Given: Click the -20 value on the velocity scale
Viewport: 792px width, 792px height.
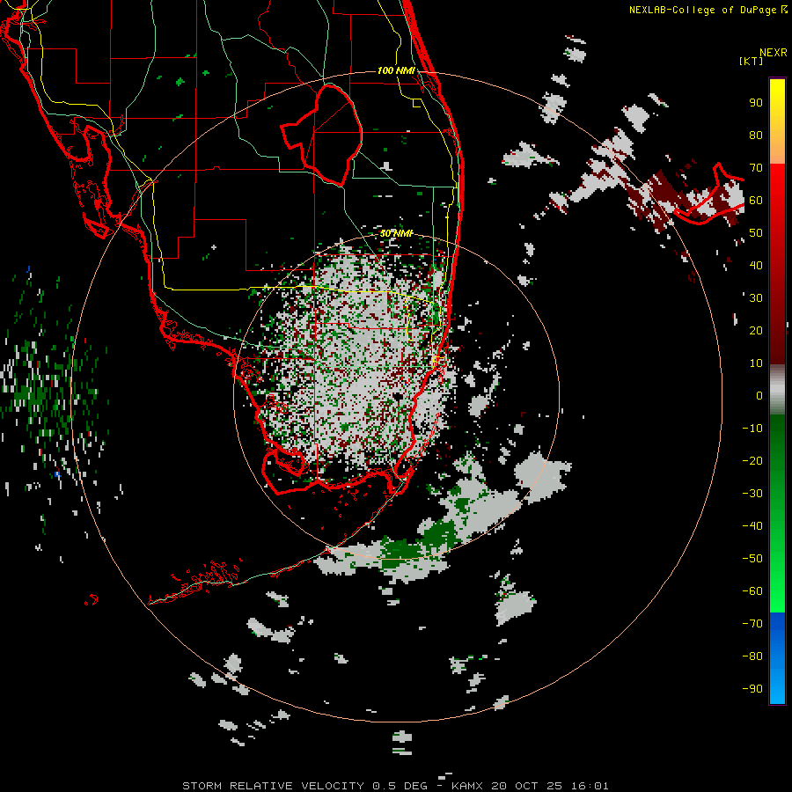Looking at the screenshot, I should pyautogui.click(x=752, y=461).
